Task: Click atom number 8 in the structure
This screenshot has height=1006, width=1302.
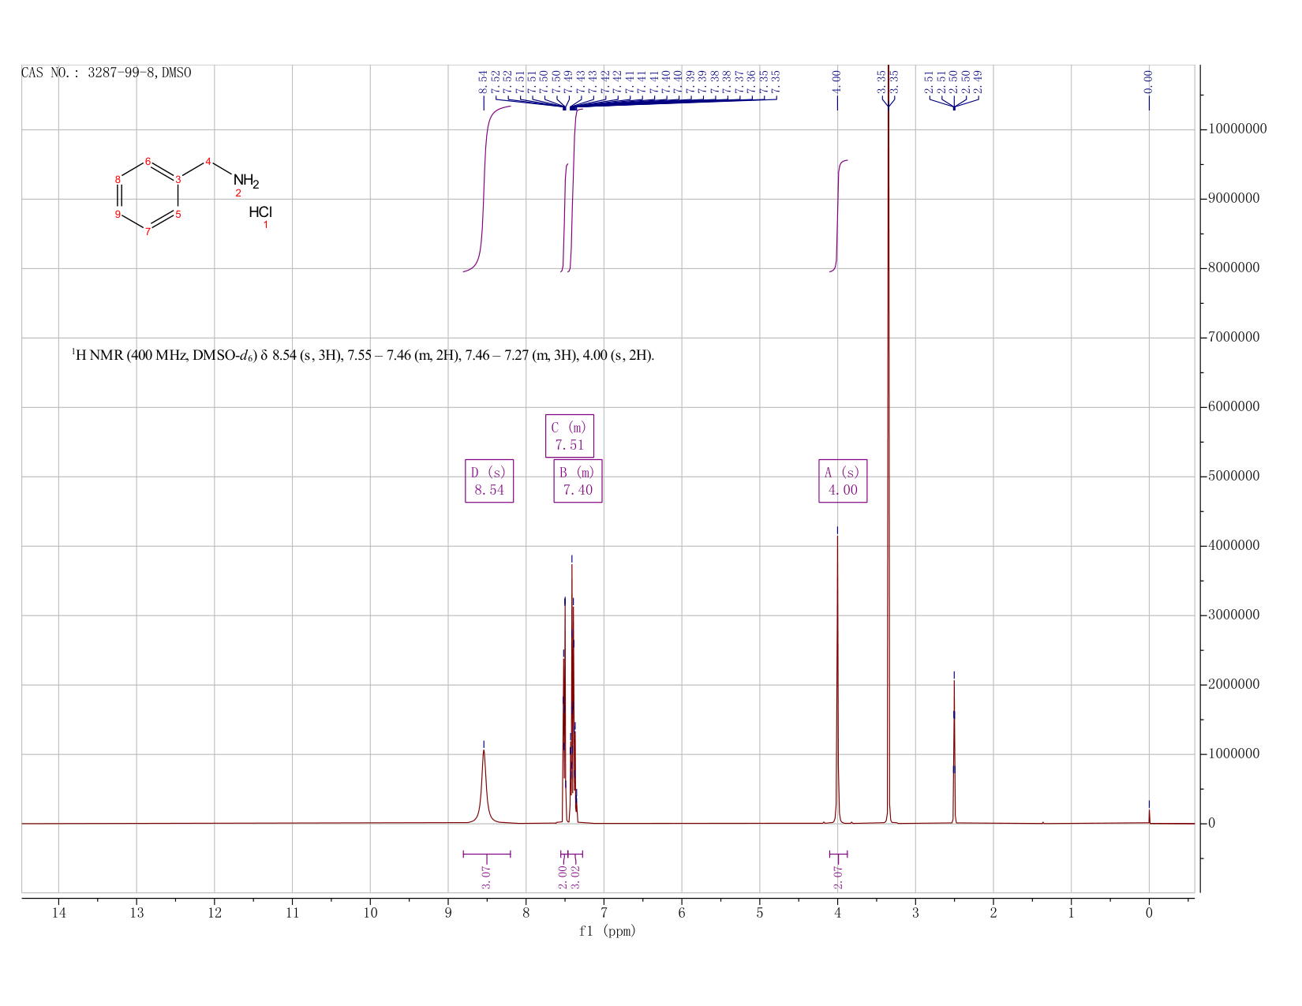Action: tap(118, 179)
